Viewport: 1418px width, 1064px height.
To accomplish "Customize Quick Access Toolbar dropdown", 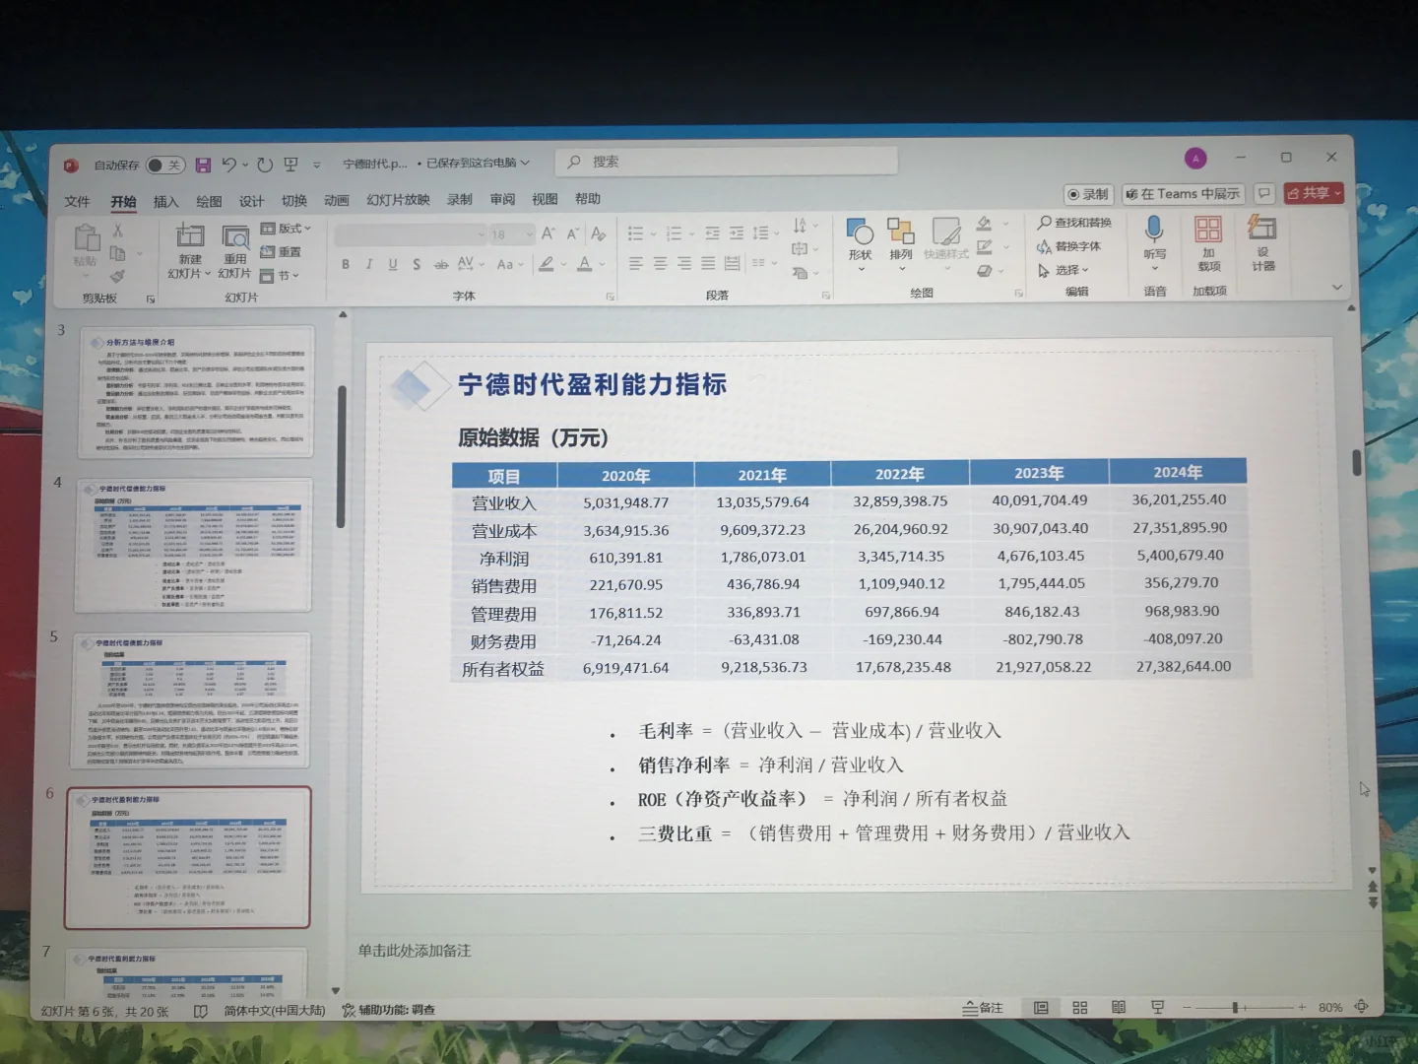I will click(x=317, y=165).
